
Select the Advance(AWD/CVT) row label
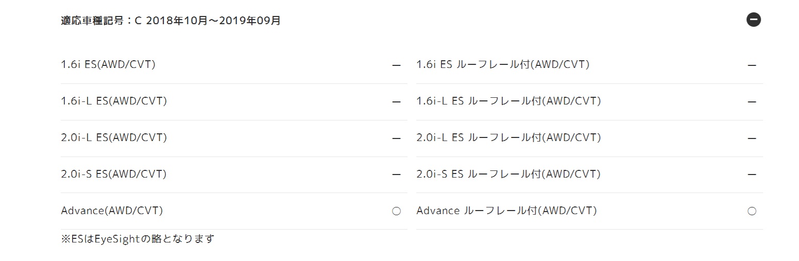click(112, 211)
